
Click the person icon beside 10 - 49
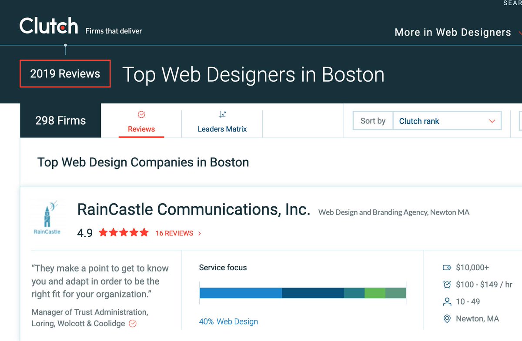pyautogui.click(x=447, y=301)
